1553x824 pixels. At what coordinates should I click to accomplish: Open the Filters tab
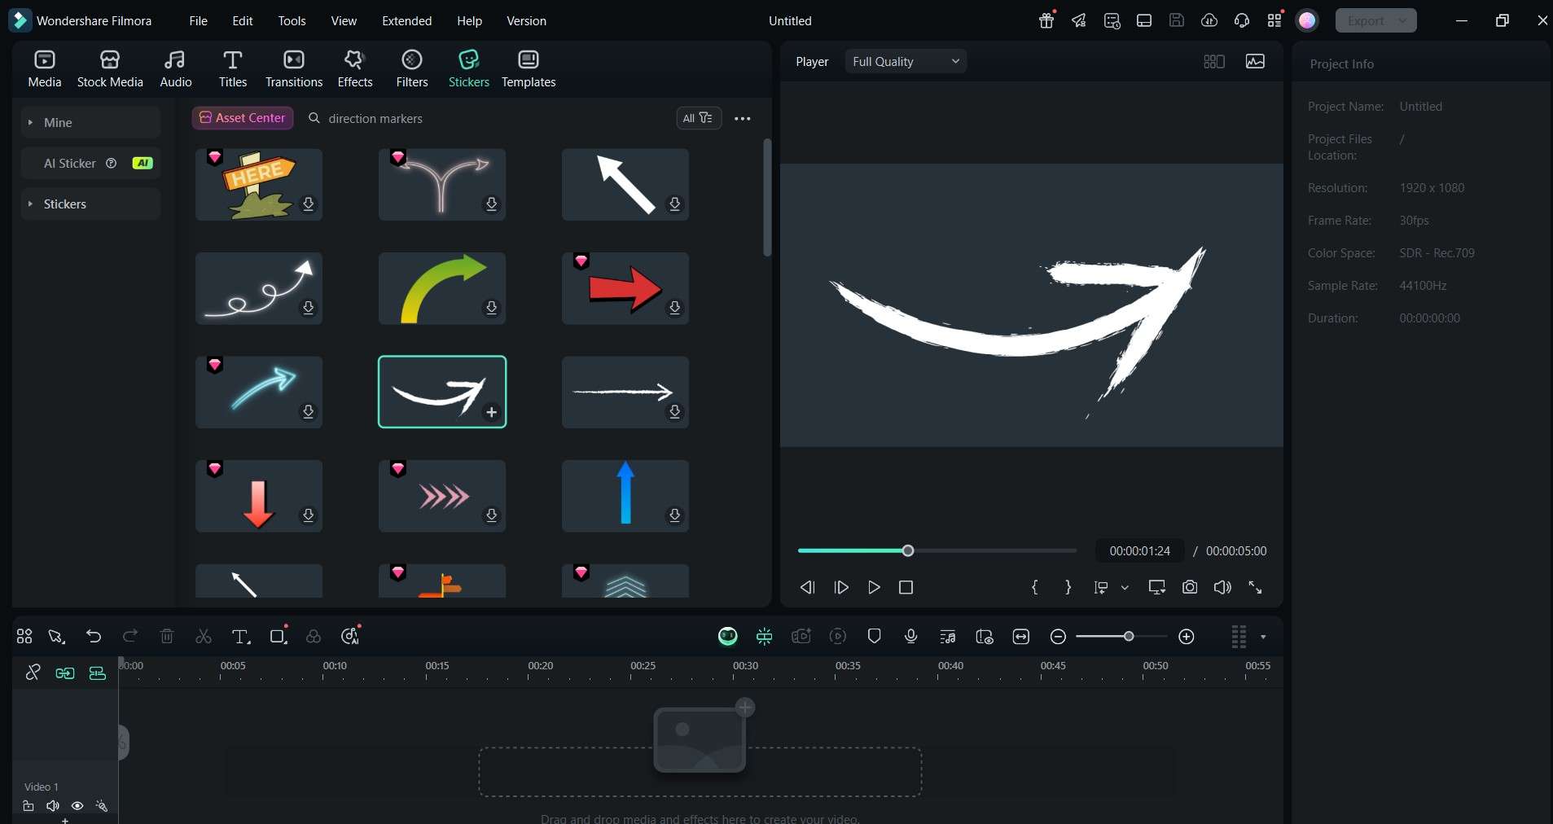(x=412, y=68)
